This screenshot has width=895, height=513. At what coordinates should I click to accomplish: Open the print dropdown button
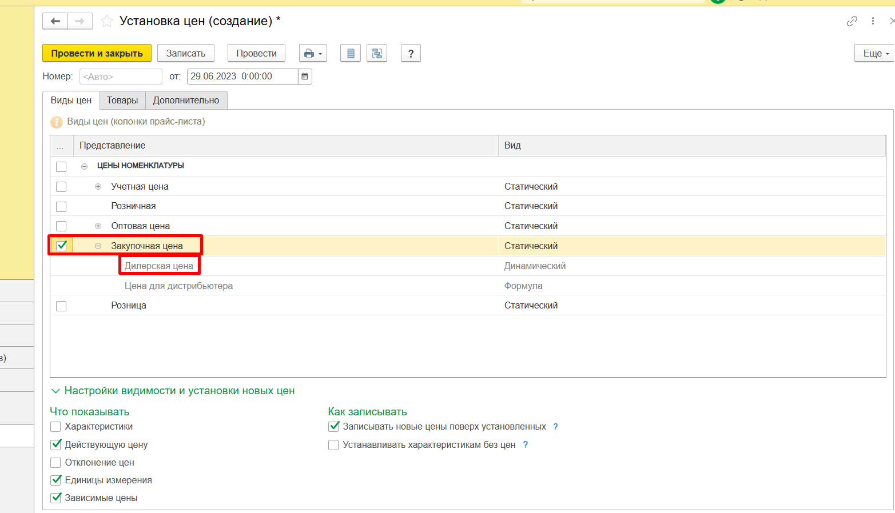click(313, 53)
